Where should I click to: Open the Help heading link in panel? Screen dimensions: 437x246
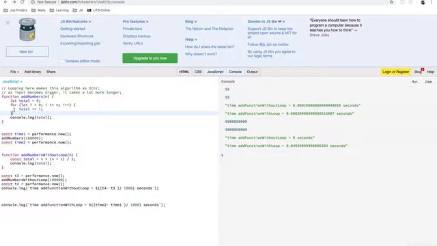(x=191, y=40)
